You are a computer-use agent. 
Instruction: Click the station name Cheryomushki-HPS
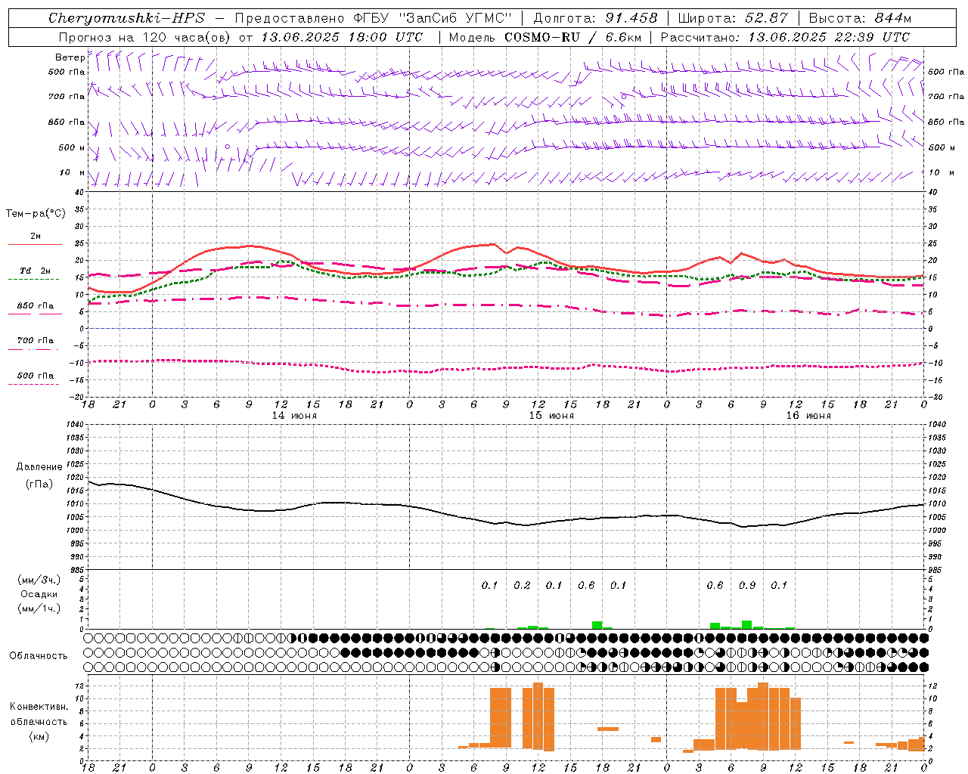(x=126, y=18)
